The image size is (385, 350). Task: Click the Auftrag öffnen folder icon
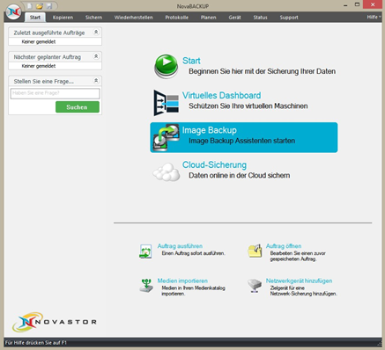coord(255,251)
